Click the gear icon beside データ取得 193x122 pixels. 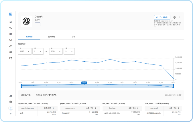click(x=174, y=17)
